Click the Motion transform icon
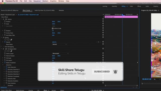This screenshot has height=91, width=161. [x=6, y=19]
